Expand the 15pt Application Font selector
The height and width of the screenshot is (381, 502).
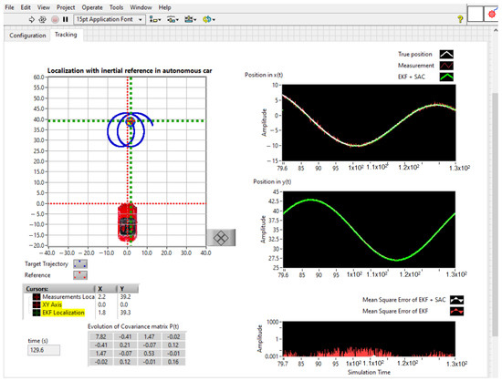tap(110, 19)
